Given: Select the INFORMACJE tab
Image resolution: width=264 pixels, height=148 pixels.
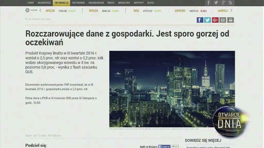Looking at the screenshot, I should [61, 3].
